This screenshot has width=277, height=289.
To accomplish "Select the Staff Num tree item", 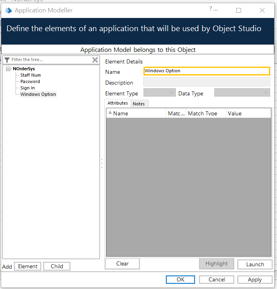I will coord(31,75).
